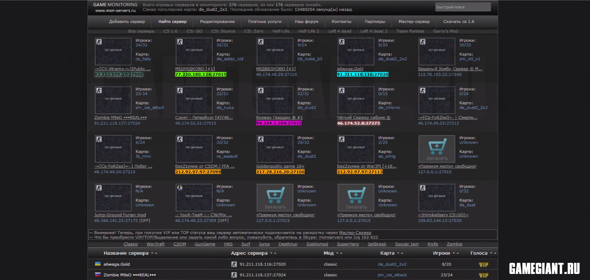
Task: Filter by Garry's Mod tab
Action: (x=446, y=31)
